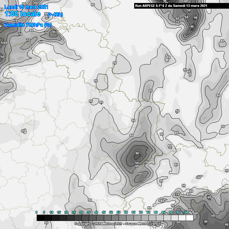This screenshot has height=229, width=229.
Task: Select the legend scale label '75'
Action: pyautogui.click(x=148, y=212)
